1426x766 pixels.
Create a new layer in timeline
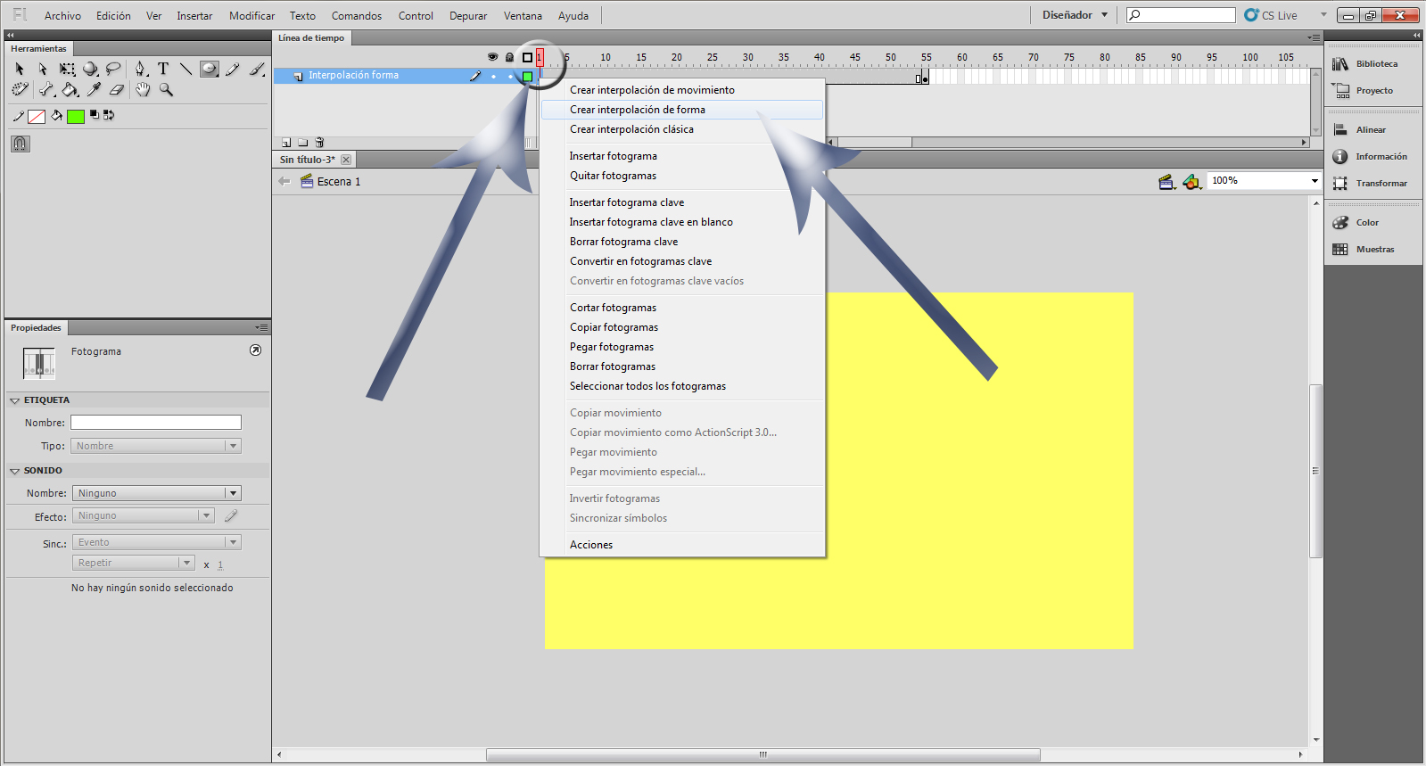[x=286, y=143]
